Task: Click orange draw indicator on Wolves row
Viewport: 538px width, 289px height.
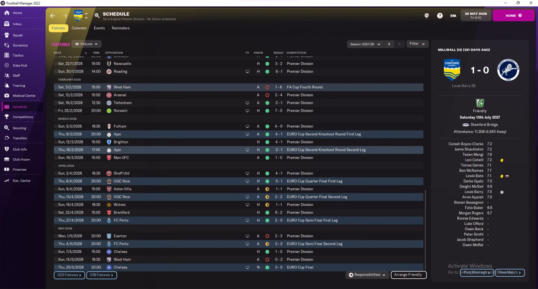Action: pyautogui.click(x=267, y=205)
